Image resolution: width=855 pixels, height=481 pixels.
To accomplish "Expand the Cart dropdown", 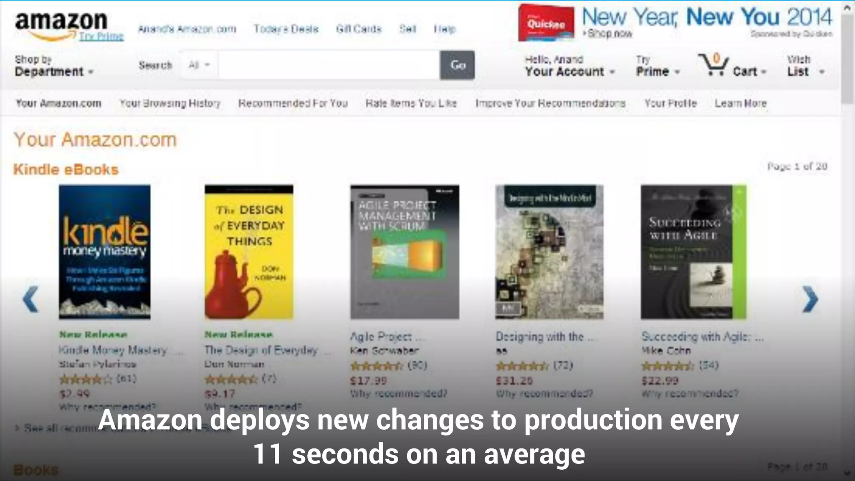I will [x=750, y=71].
